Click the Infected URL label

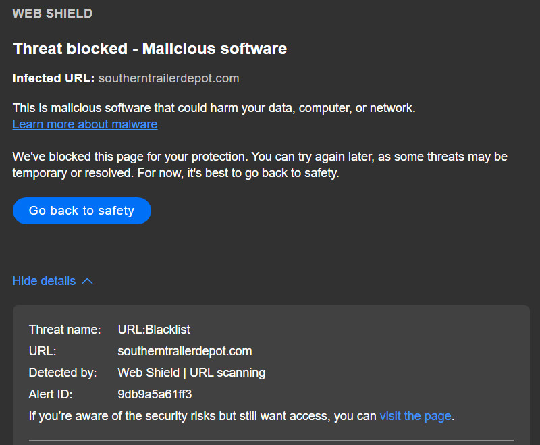tap(53, 78)
